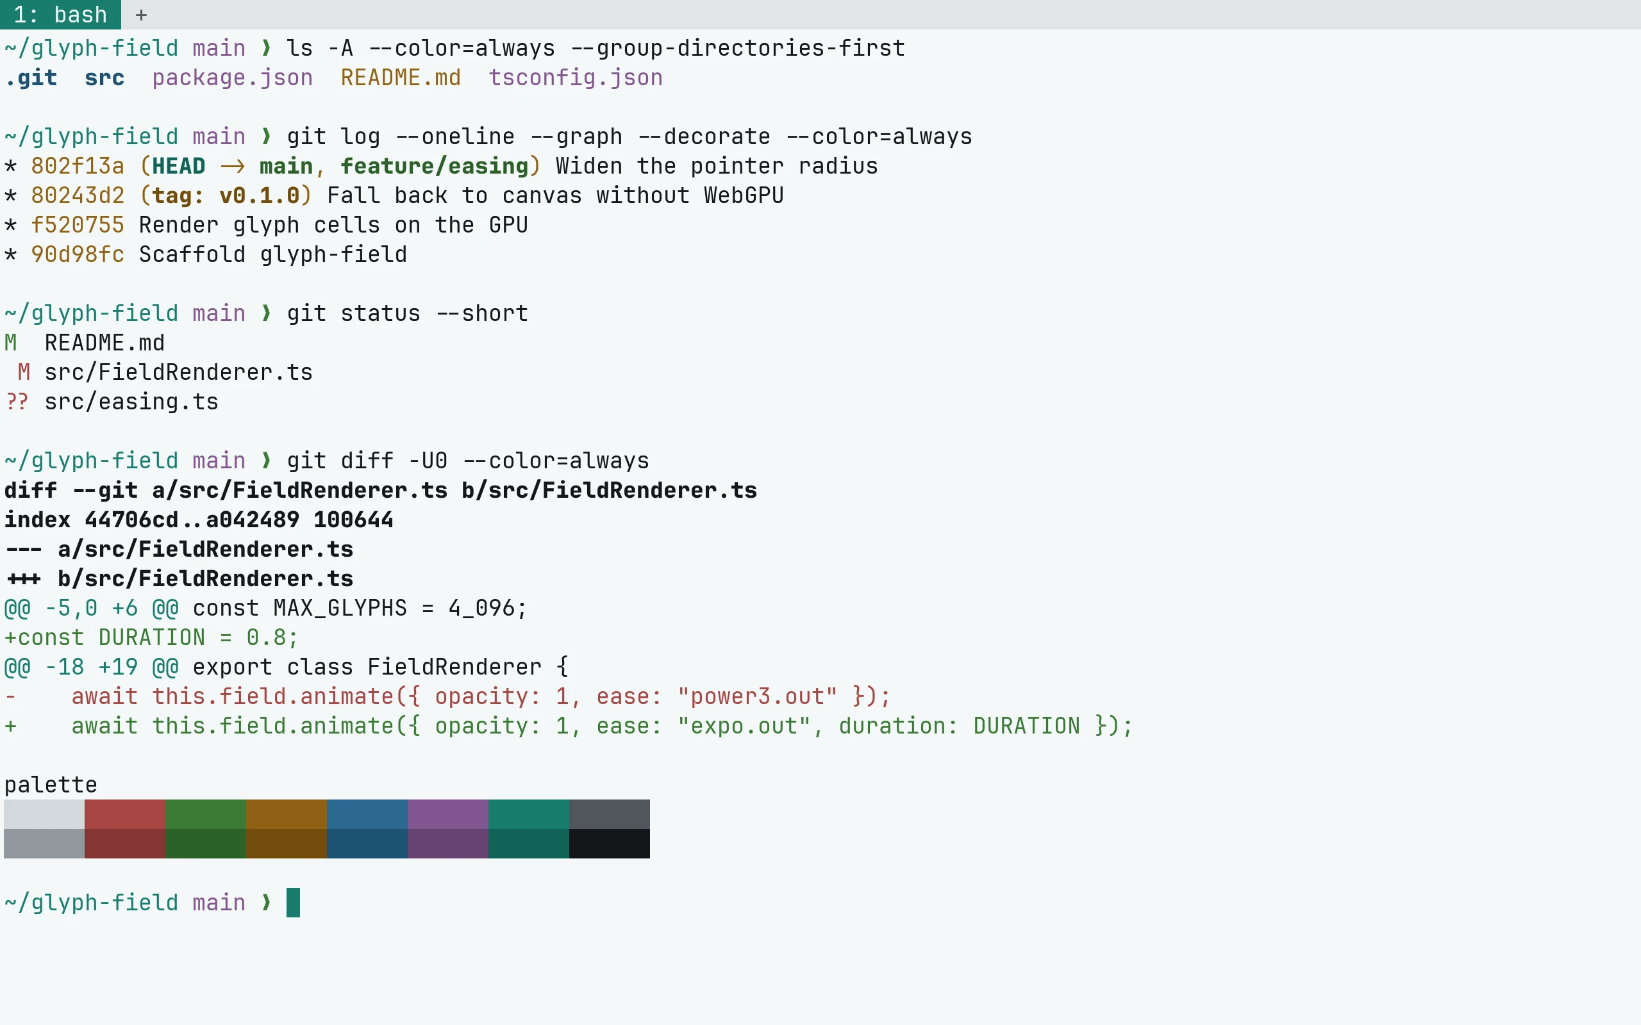Click commit hash 80243d2

[x=78, y=196]
